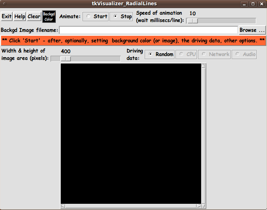Close the tkVisualizer_RadialLines window
267x210 pixels.
tap(262, 4)
